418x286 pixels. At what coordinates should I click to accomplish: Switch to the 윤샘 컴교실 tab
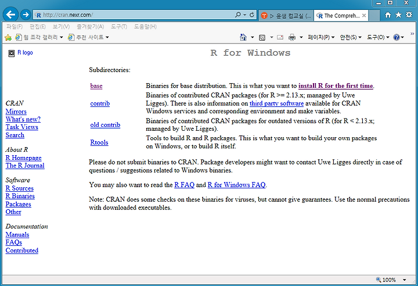(x=286, y=16)
